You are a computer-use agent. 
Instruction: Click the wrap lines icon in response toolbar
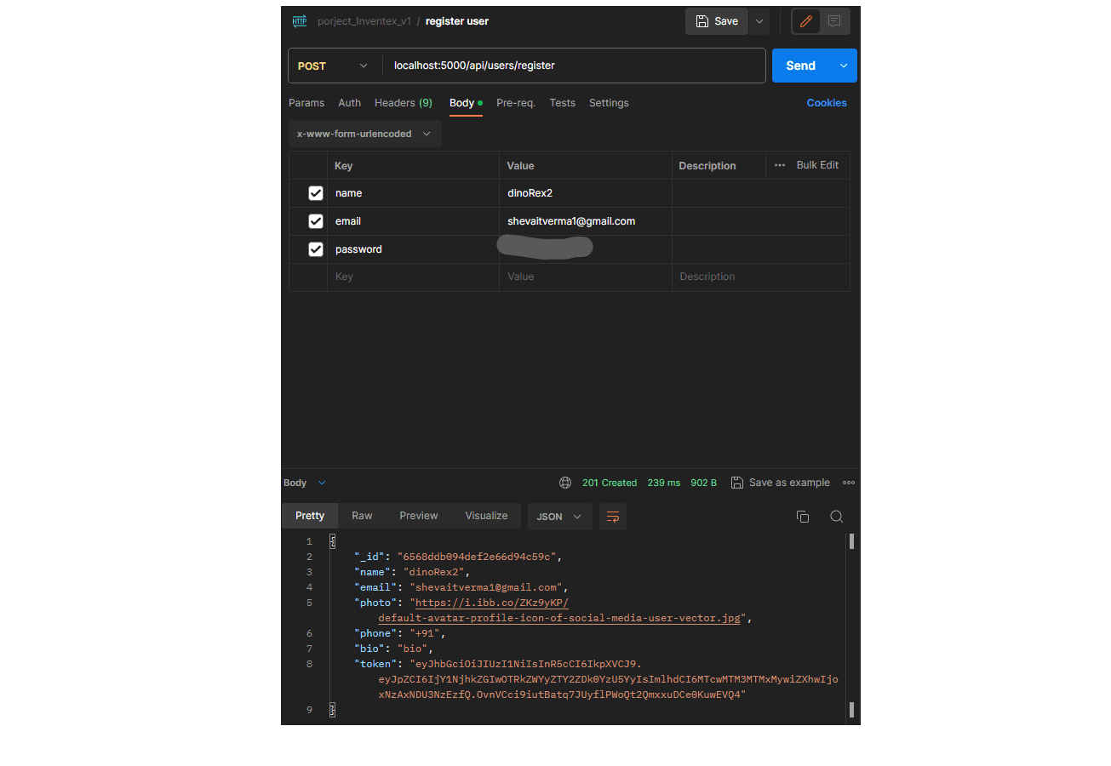(612, 517)
